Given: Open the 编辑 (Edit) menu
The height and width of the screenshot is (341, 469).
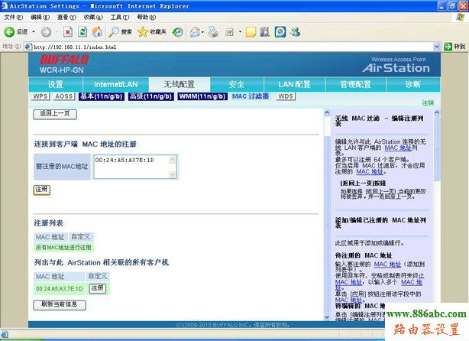Looking at the screenshot, I should pos(40,18).
